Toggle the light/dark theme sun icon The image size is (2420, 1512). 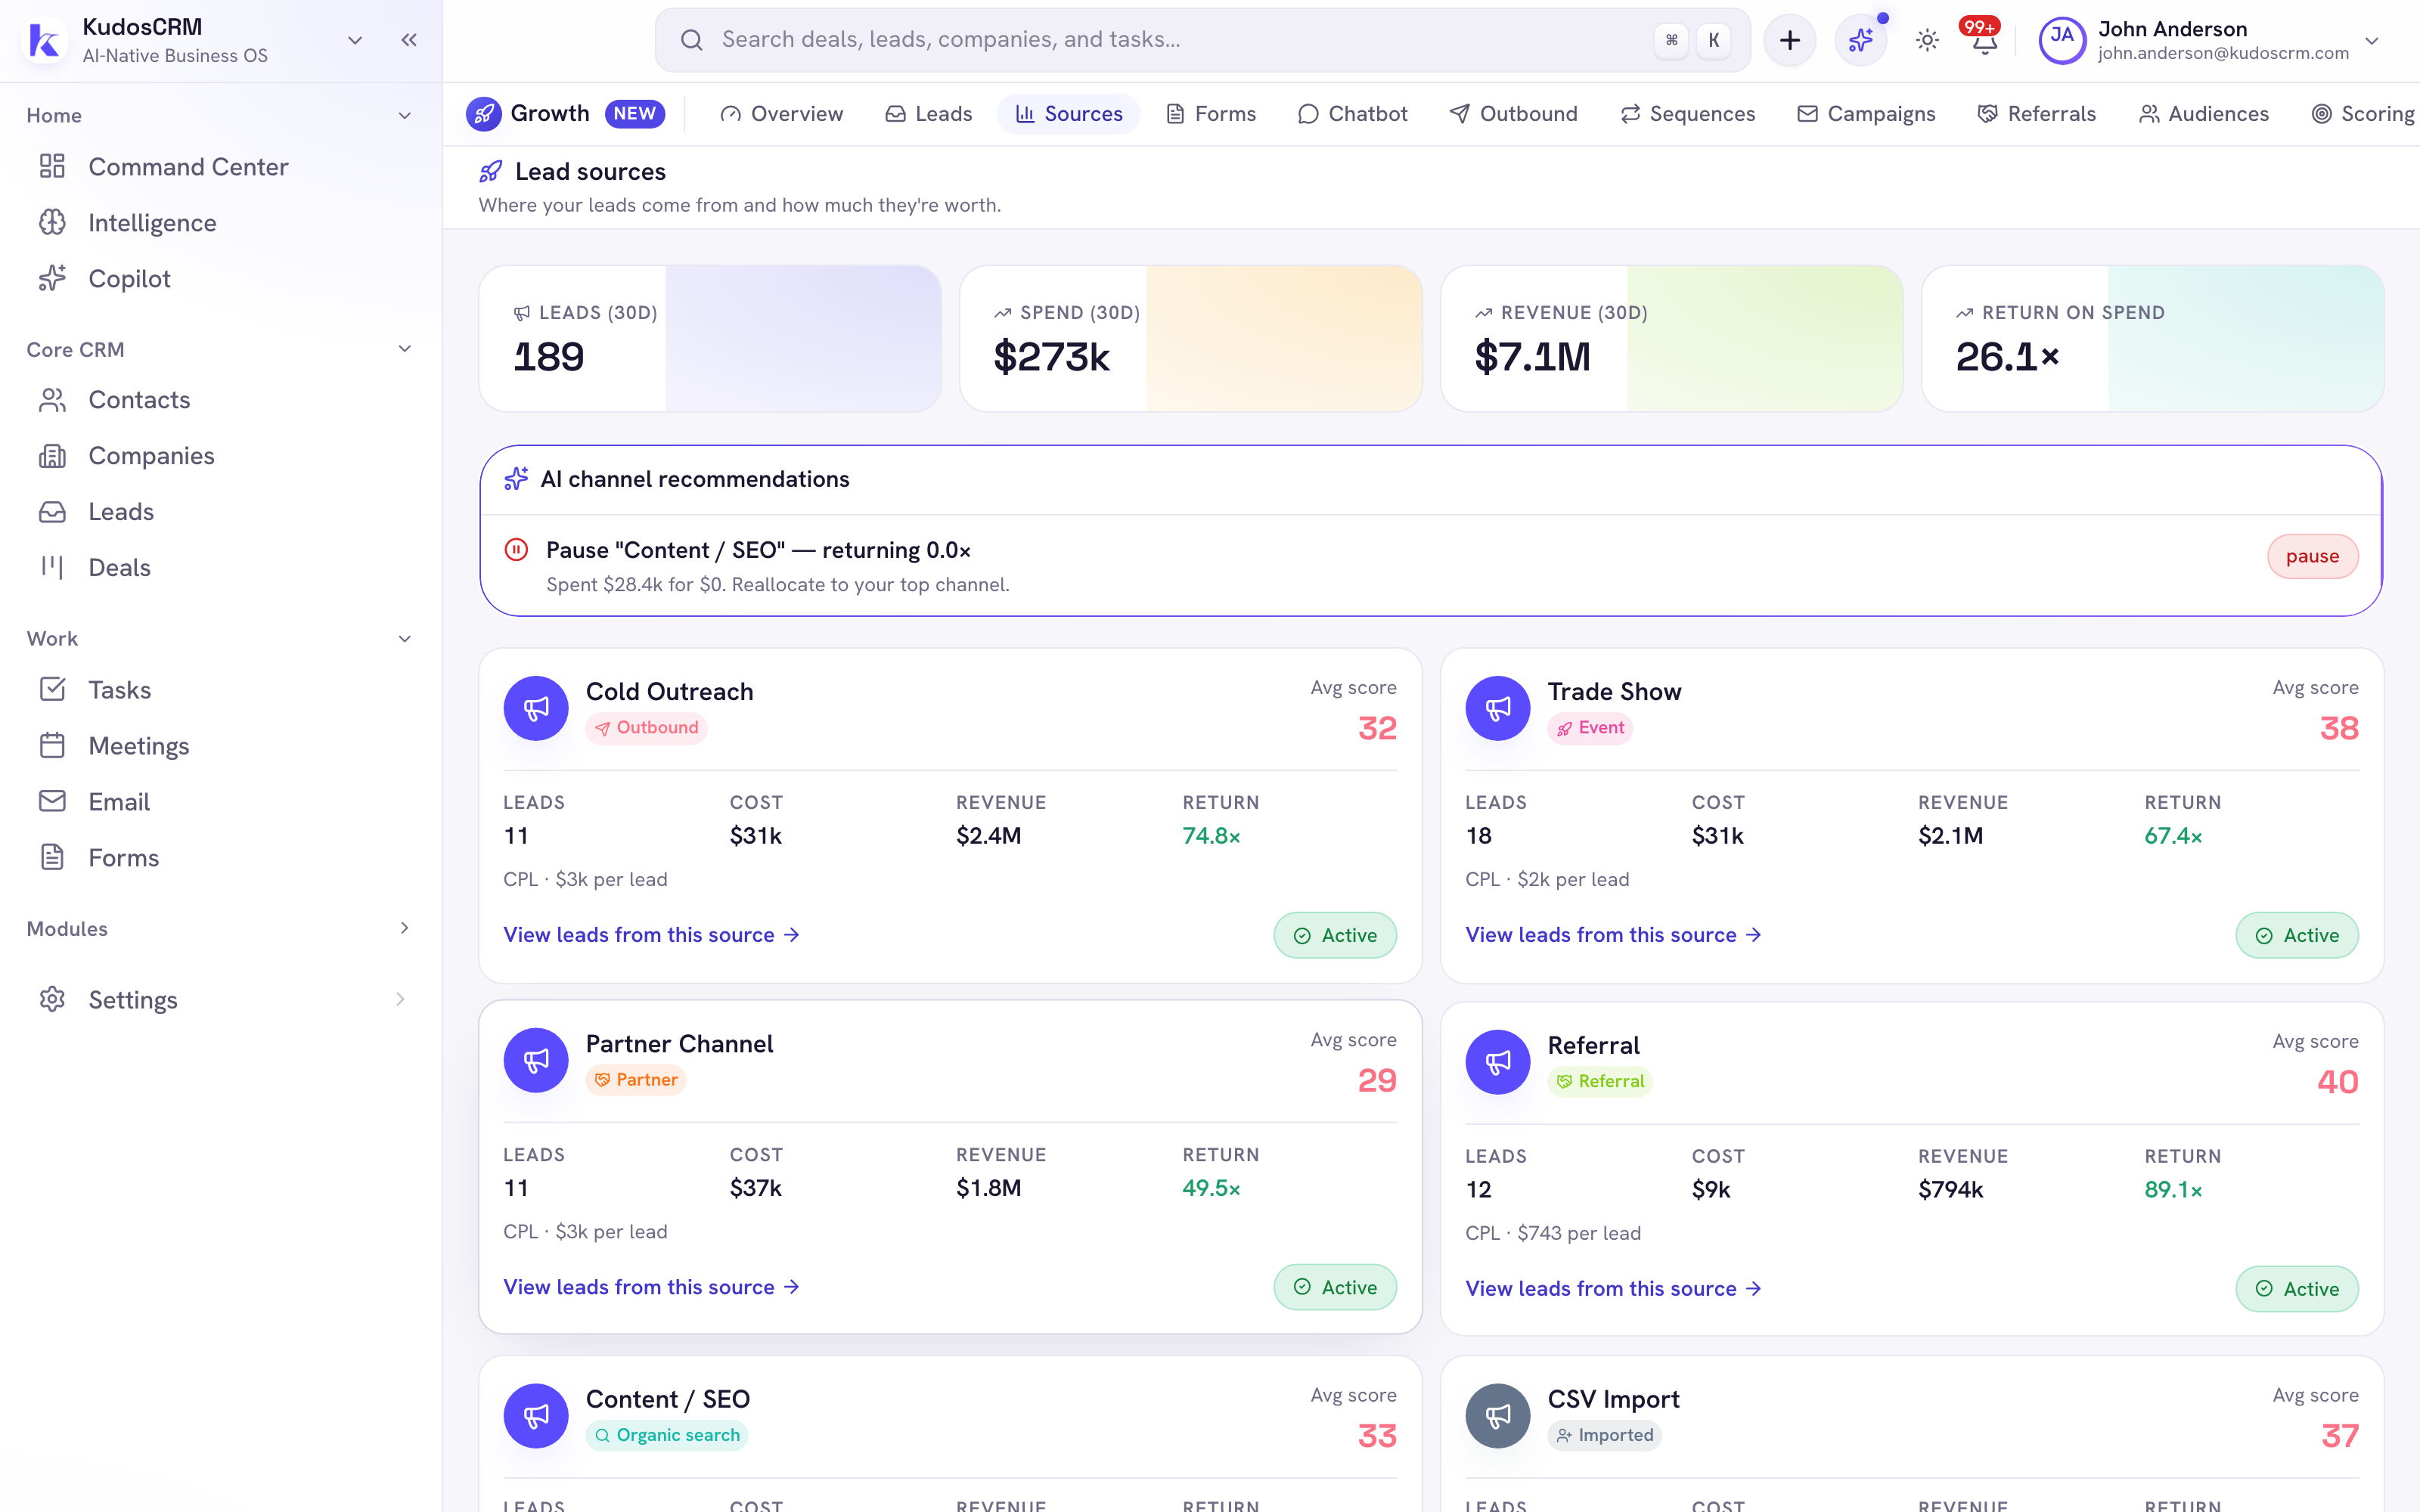[x=1927, y=40]
